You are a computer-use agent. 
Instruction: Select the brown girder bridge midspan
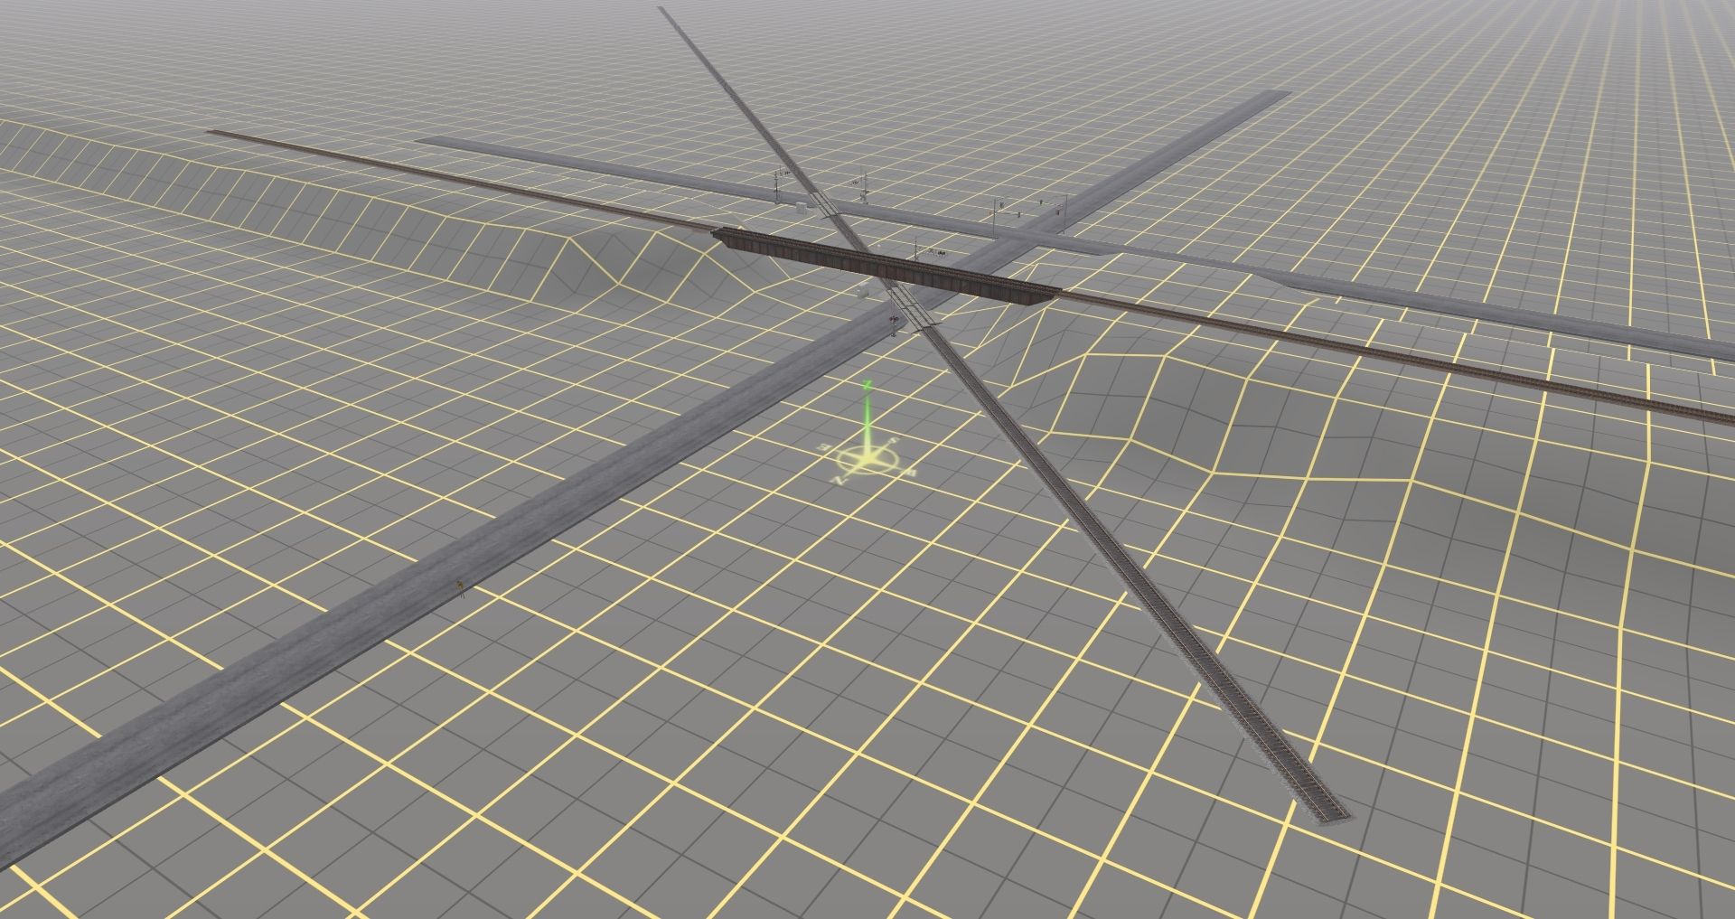(x=886, y=266)
